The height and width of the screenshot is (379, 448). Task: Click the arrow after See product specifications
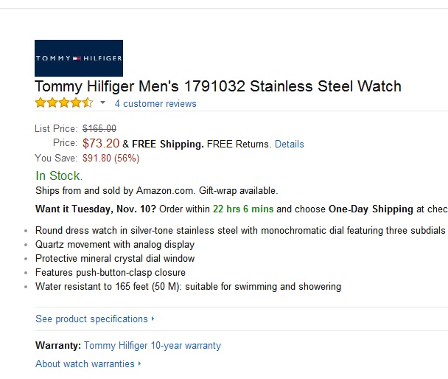[x=153, y=319]
